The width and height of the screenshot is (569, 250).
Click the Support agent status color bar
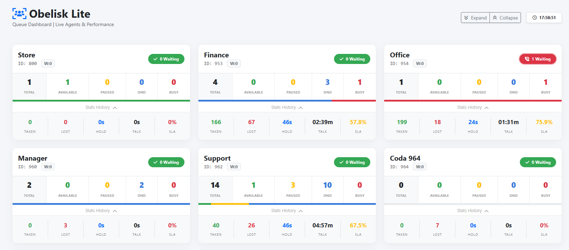287,204
